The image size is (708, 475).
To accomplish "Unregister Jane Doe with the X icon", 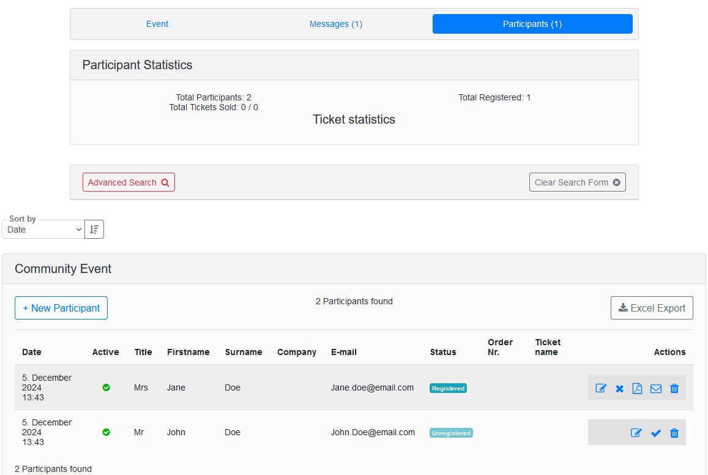I will (x=619, y=388).
